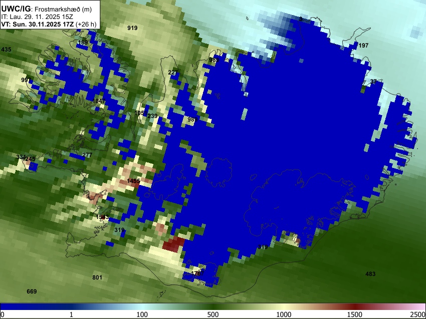Image resolution: width=426 pixels, height=319 pixels.
Task: Select the 331 value label on the map
Action: click(21, 157)
